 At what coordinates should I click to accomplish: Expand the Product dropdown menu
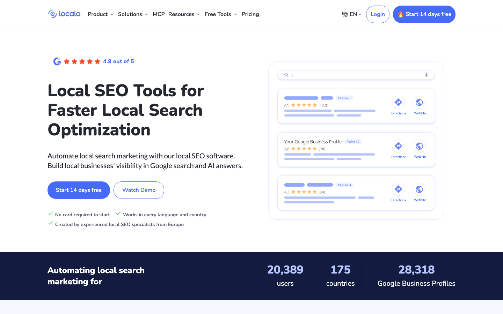coord(101,14)
